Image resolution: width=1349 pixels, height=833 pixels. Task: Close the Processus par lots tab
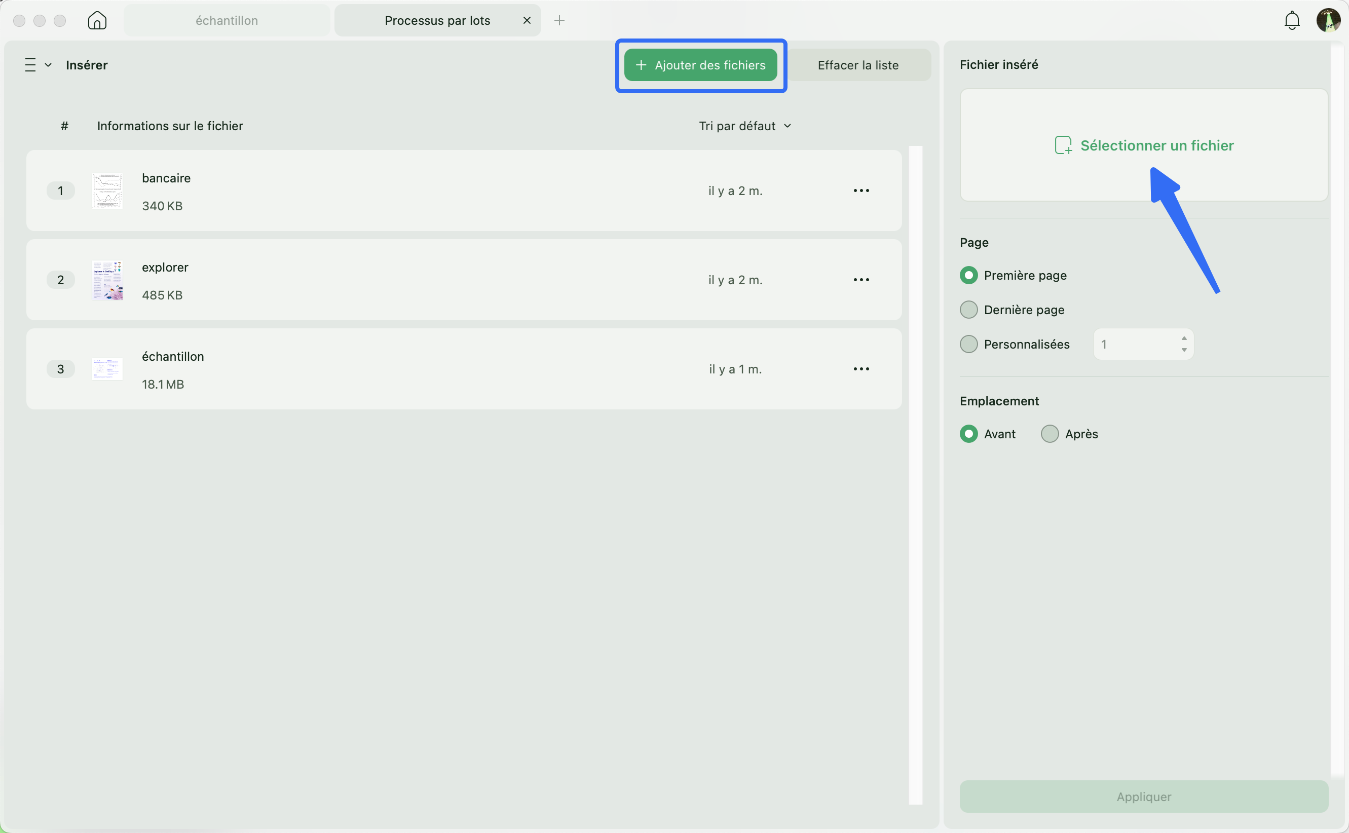pos(527,20)
